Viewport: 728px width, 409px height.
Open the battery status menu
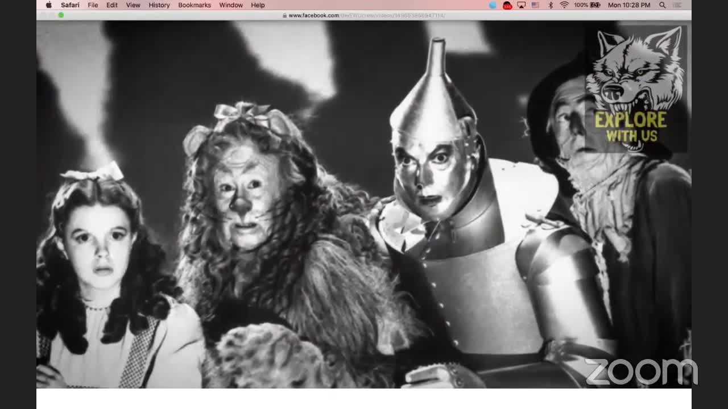click(x=588, y=5)
